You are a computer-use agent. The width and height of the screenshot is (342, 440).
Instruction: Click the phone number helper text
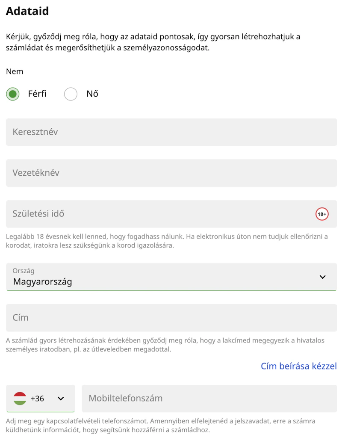(160, 425)
